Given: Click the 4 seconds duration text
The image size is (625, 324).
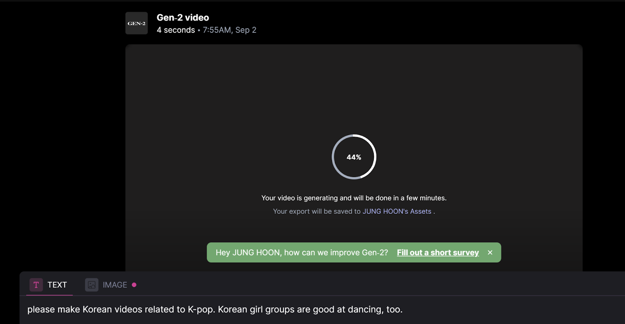Looking at the screenshot, I should [176, 30].
